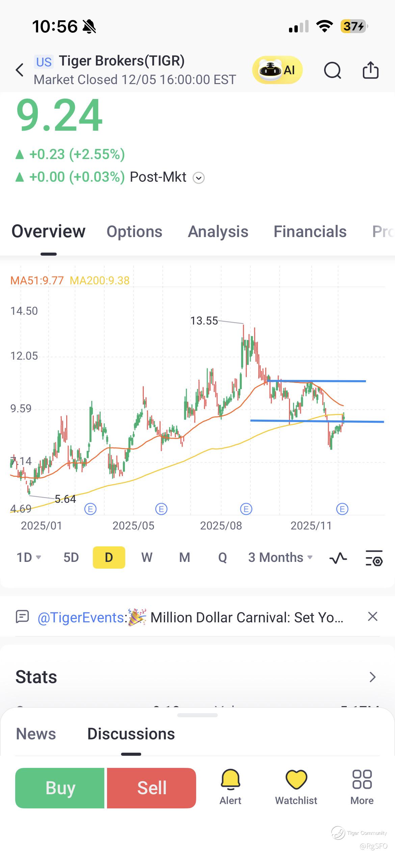The image size is (395, 855).
Task: Open the Analysis tab
Action: coord(218,232)
